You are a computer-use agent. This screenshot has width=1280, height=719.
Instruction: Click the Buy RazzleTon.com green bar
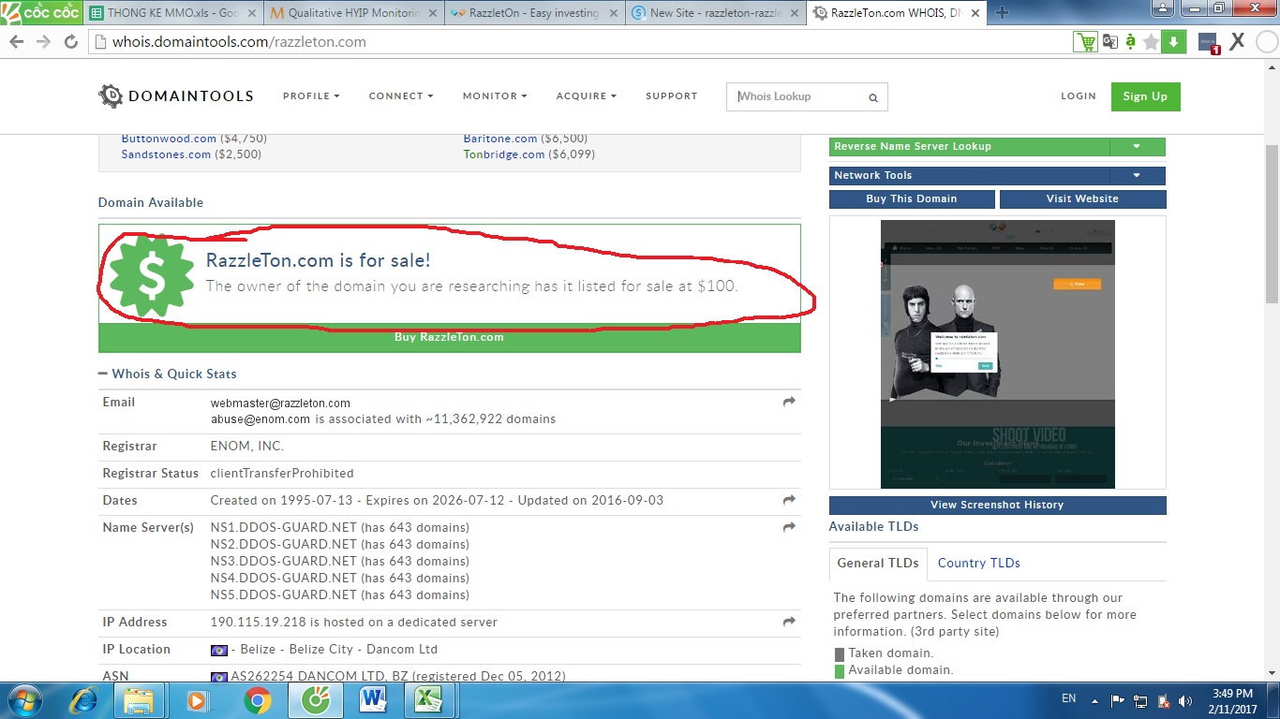click(450, 338)
